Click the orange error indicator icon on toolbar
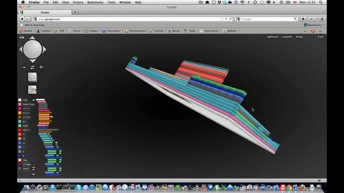344x193 pixels. [313, 31]
